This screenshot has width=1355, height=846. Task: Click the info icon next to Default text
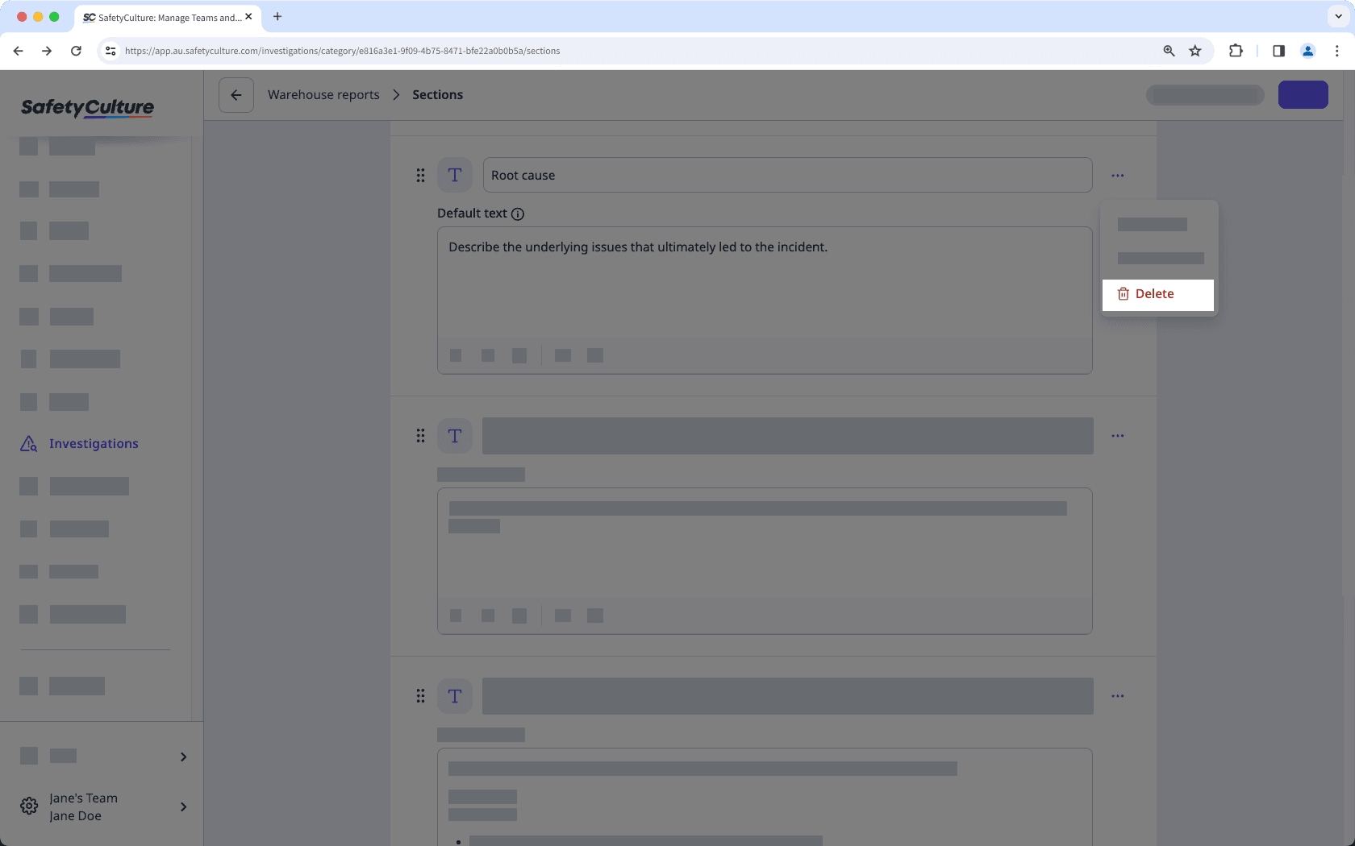(518, 214)
